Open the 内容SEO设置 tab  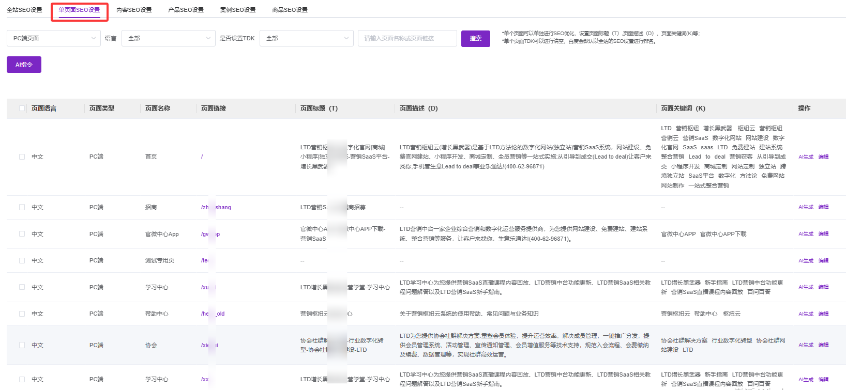click(x=134, y=10)
